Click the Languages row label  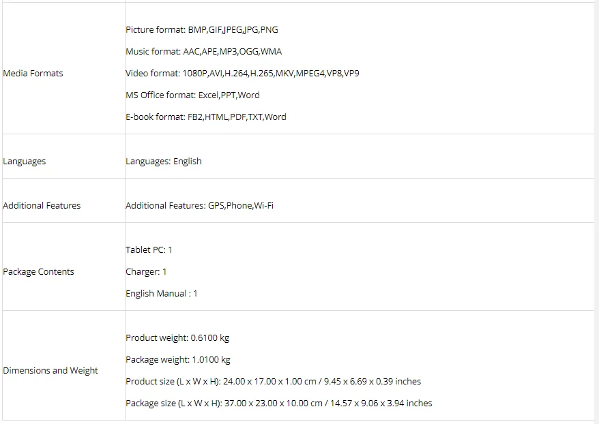25,161
